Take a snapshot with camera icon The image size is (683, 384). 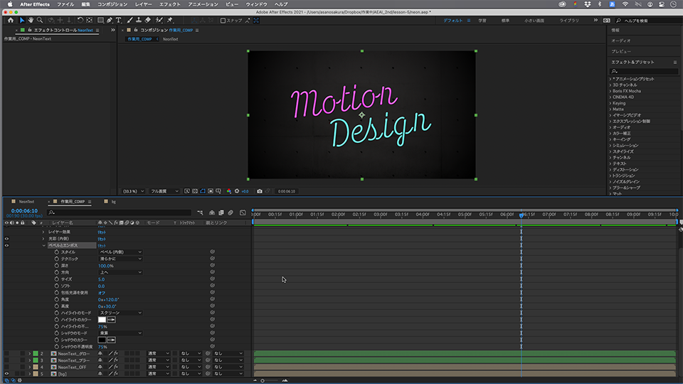pos(260,191)
